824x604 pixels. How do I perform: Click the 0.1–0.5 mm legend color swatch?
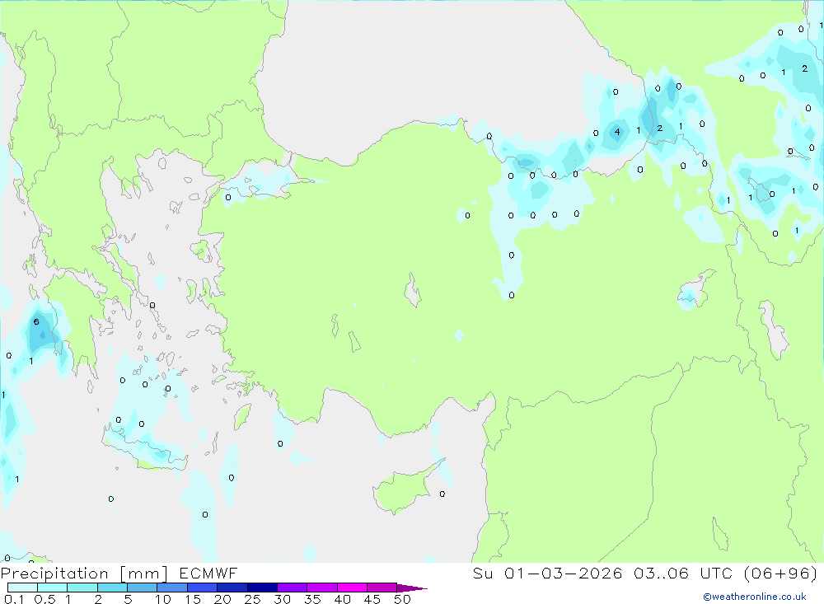(22, 588)
